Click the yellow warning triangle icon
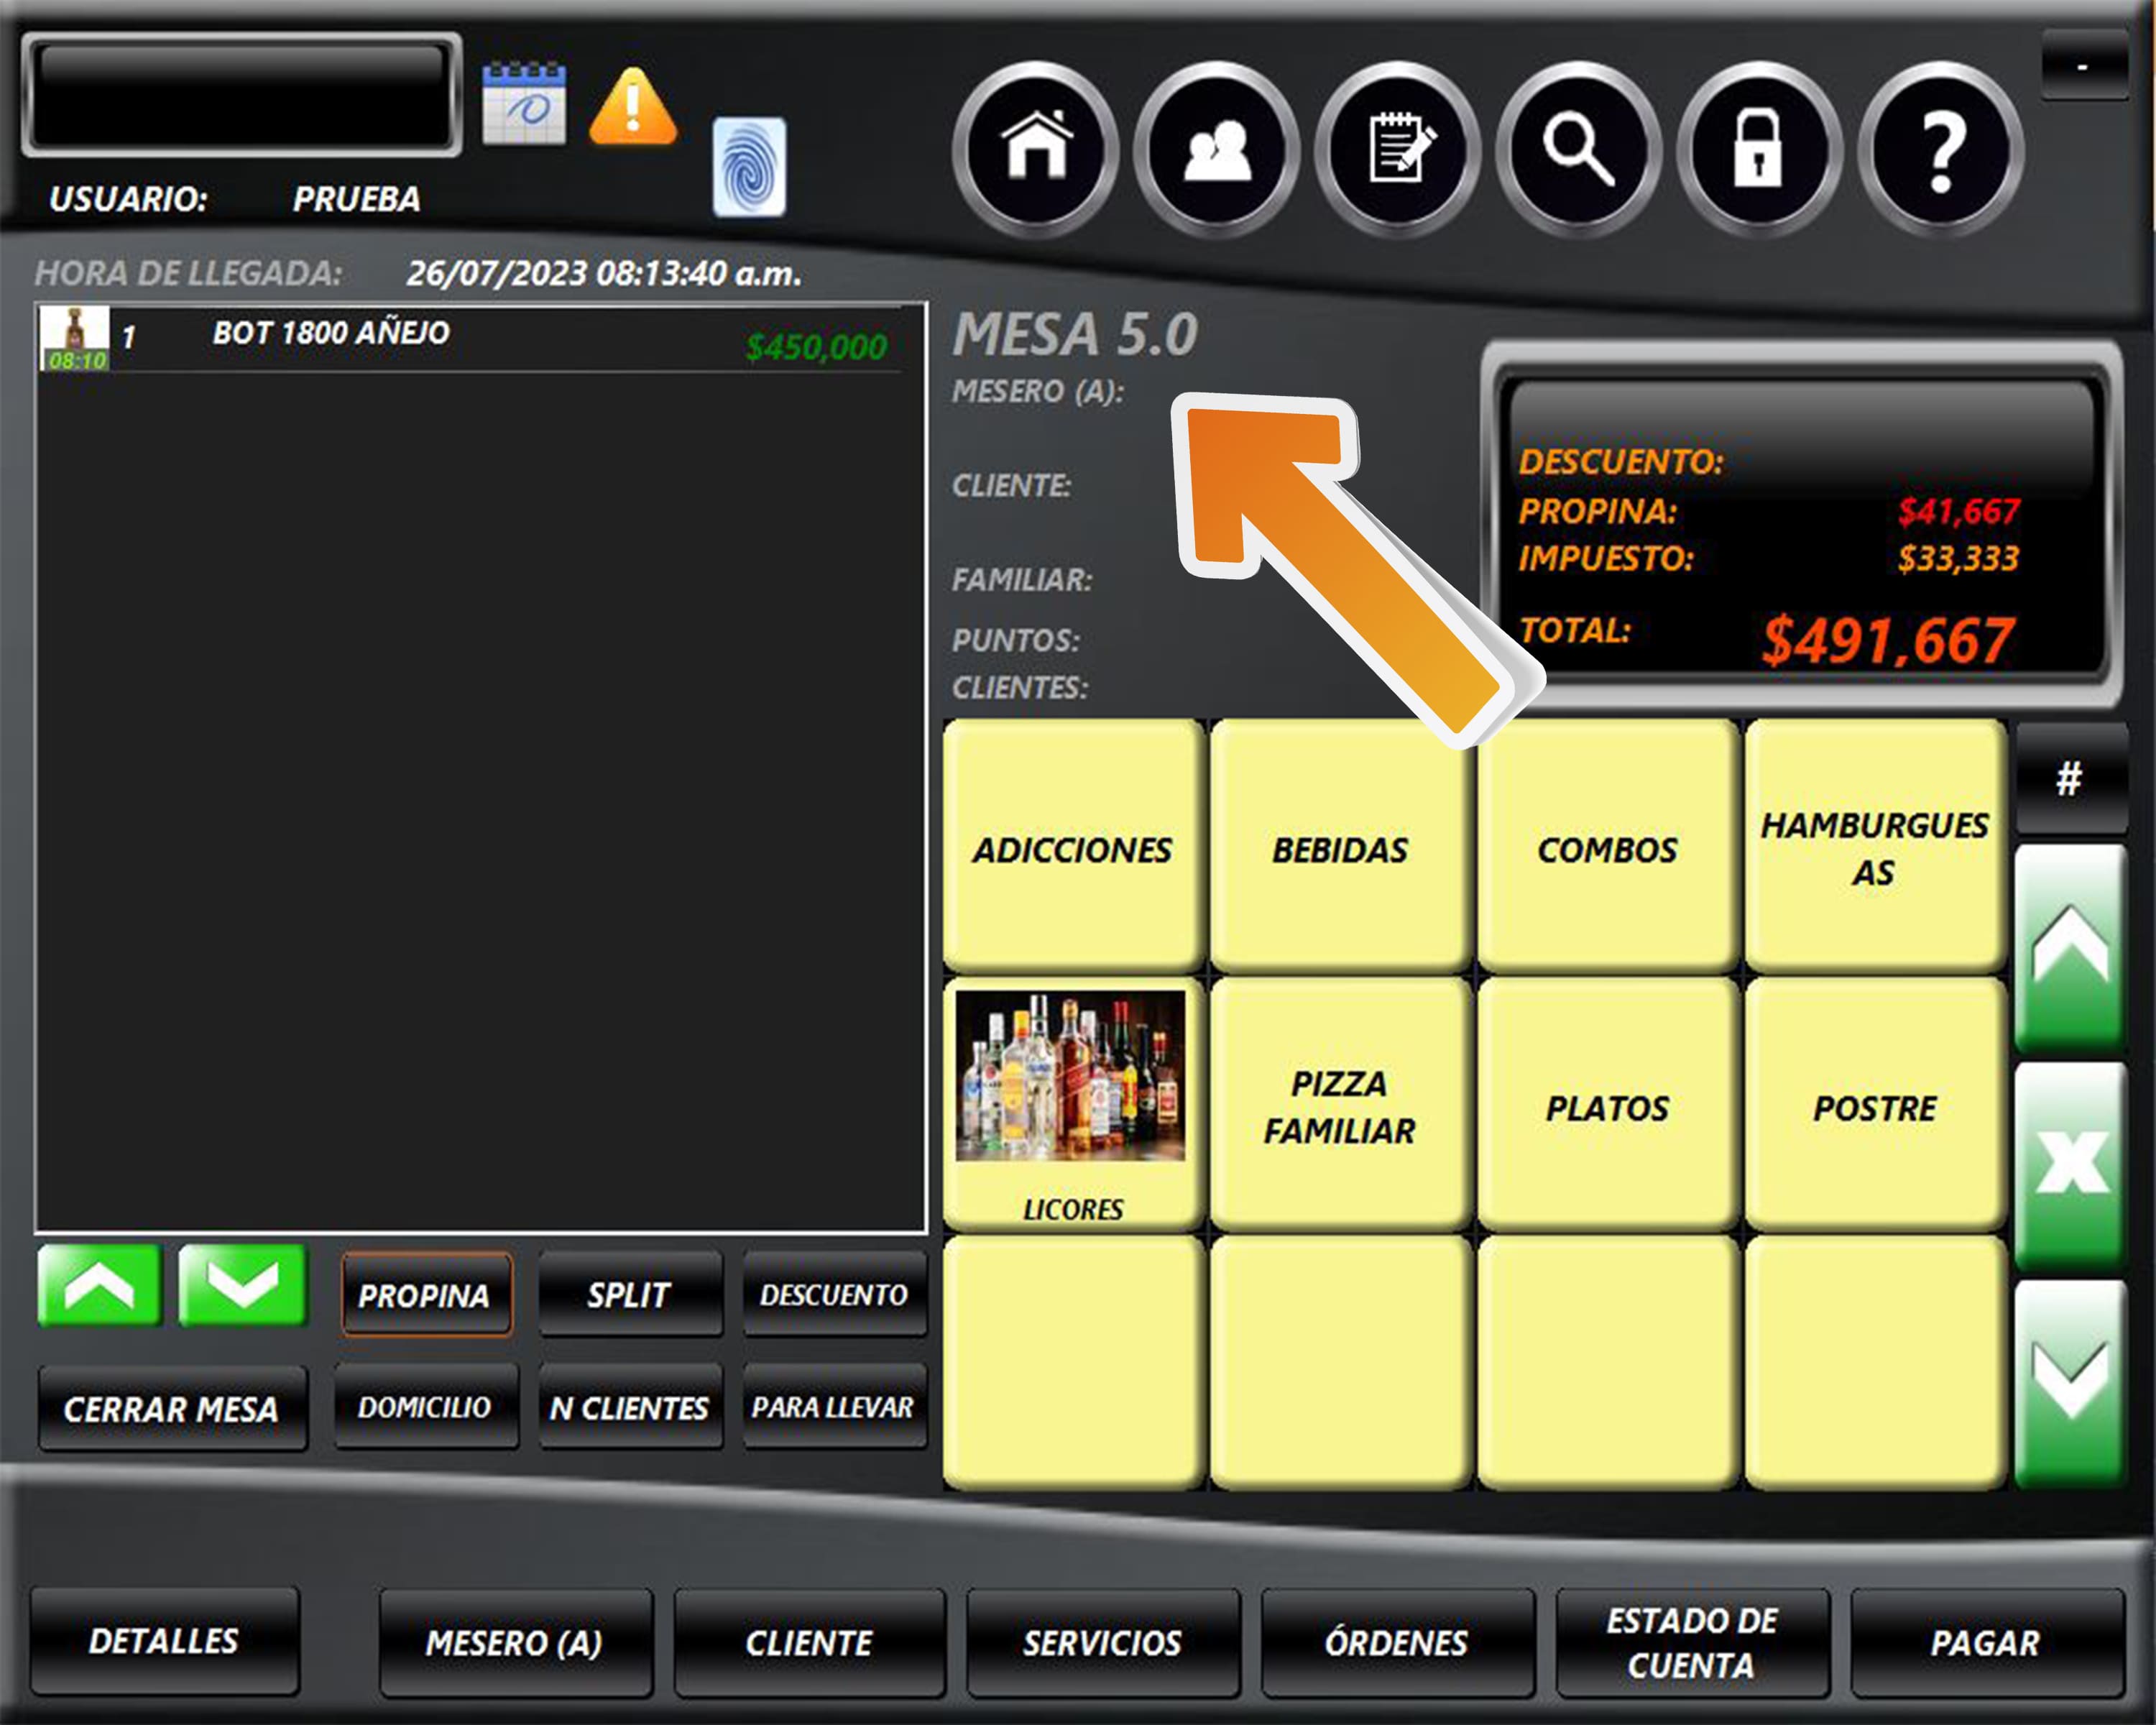 (633, 107)
